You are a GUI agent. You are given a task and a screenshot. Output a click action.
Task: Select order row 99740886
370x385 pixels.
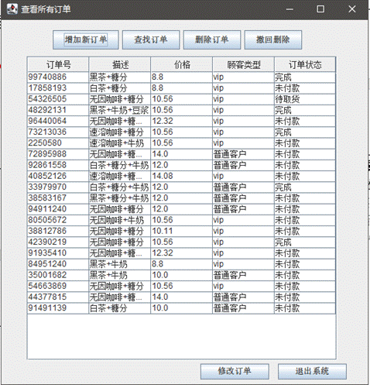click(181, 77)
